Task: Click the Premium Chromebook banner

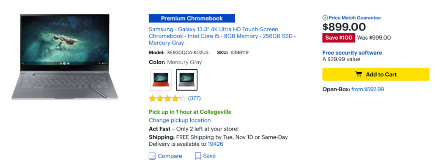Action: pos(192,19)
